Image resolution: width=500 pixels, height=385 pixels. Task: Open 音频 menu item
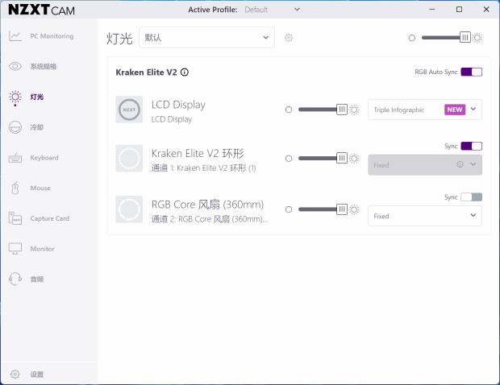tap(37, 279)
